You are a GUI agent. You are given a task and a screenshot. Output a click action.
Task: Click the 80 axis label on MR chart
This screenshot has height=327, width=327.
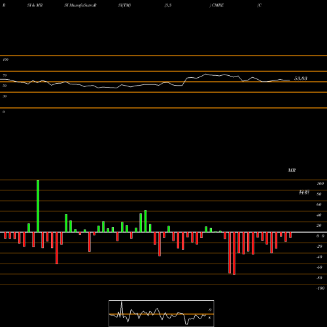319,194
